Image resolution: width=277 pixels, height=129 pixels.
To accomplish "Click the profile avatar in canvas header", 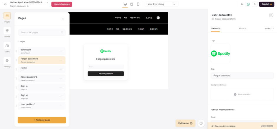I will click(x=158, y=18).
